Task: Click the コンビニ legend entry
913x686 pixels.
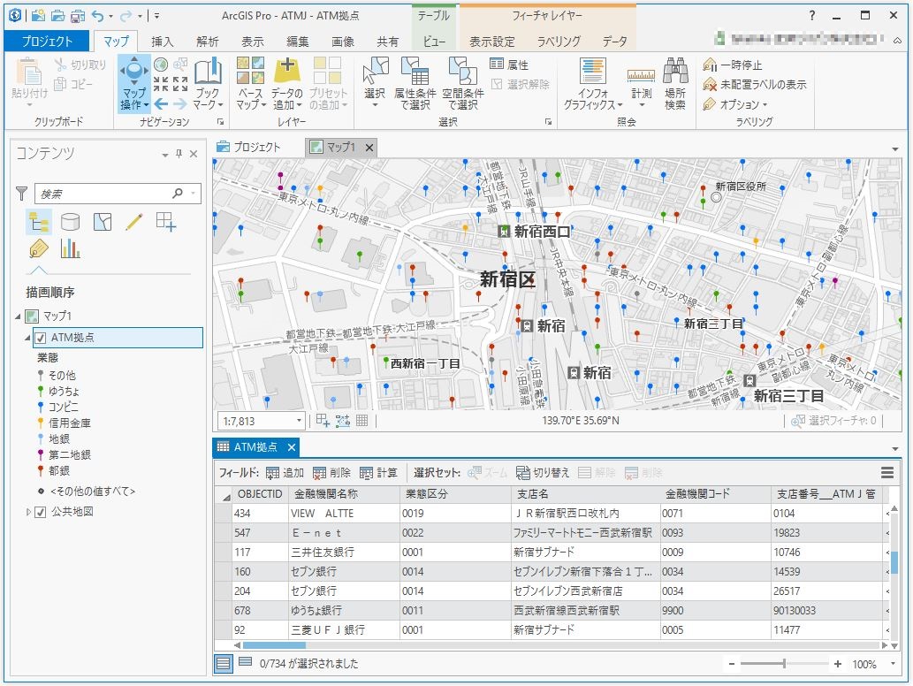Action: tap(58, 407)
